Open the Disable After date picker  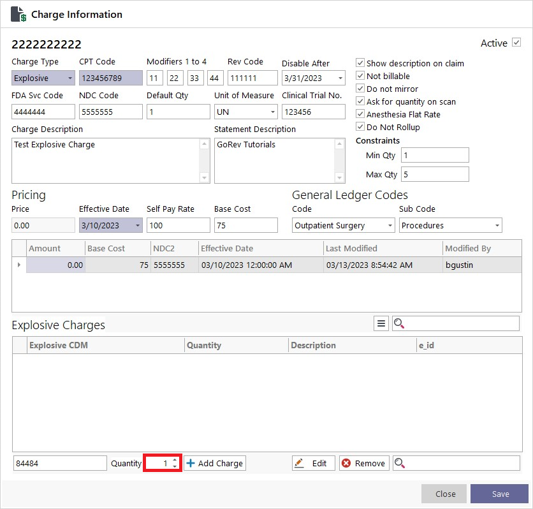[x=340, y=78]
